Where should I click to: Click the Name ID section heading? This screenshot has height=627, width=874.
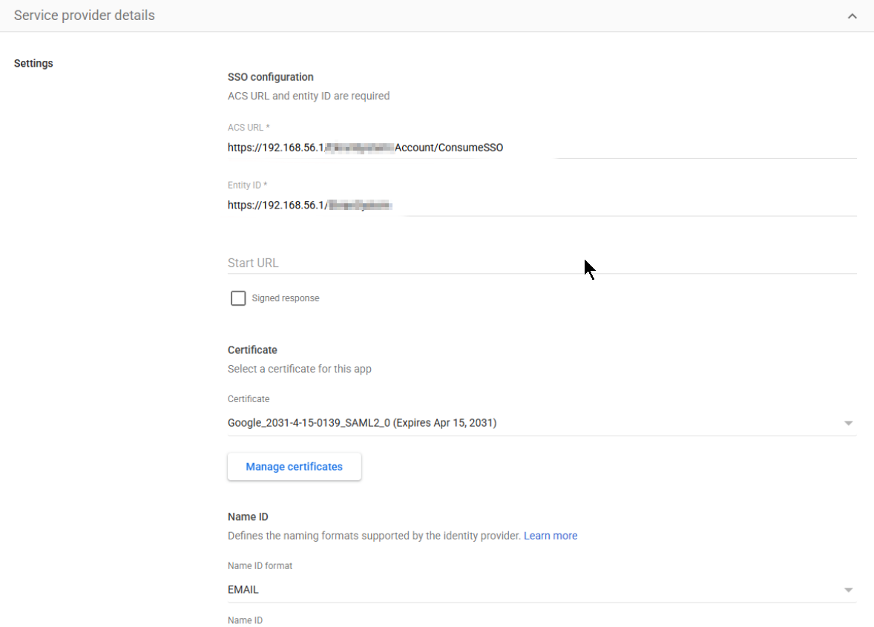pyautogui.click(x=248, y=516)
